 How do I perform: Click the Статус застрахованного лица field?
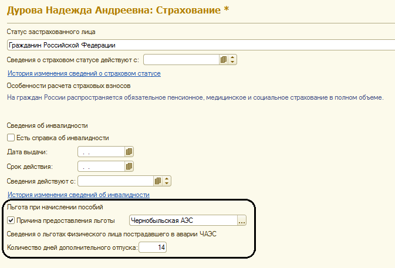201,45
